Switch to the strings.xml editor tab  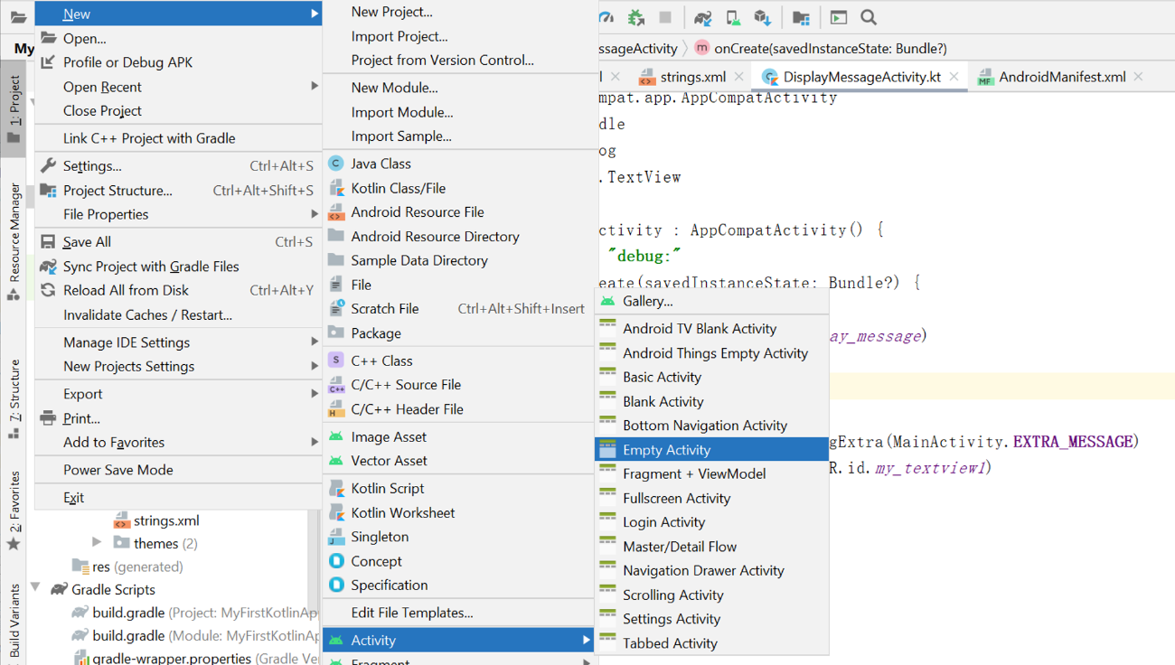pos(692,77)
